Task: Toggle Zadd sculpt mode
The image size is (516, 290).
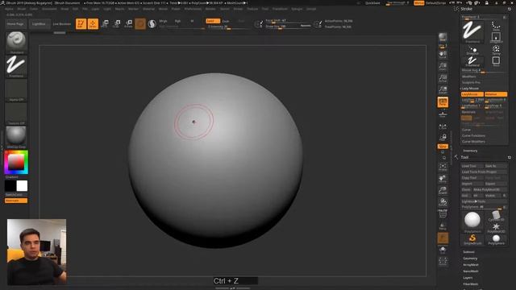Action: point(213,21)
